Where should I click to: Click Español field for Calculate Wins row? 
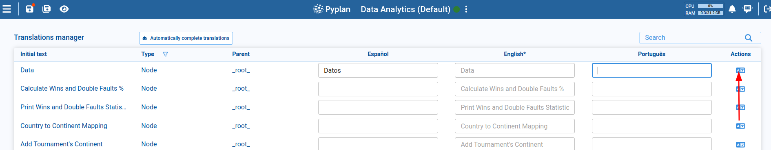click(x=378, y=89)
